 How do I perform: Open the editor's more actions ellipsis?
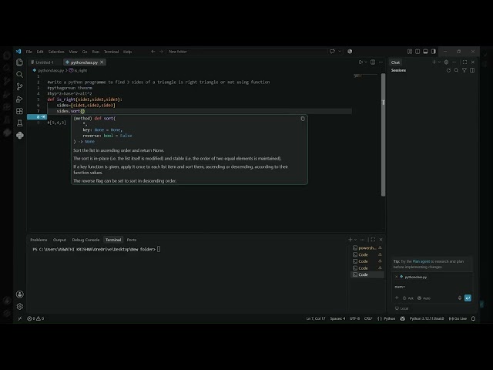click(381, 62)
